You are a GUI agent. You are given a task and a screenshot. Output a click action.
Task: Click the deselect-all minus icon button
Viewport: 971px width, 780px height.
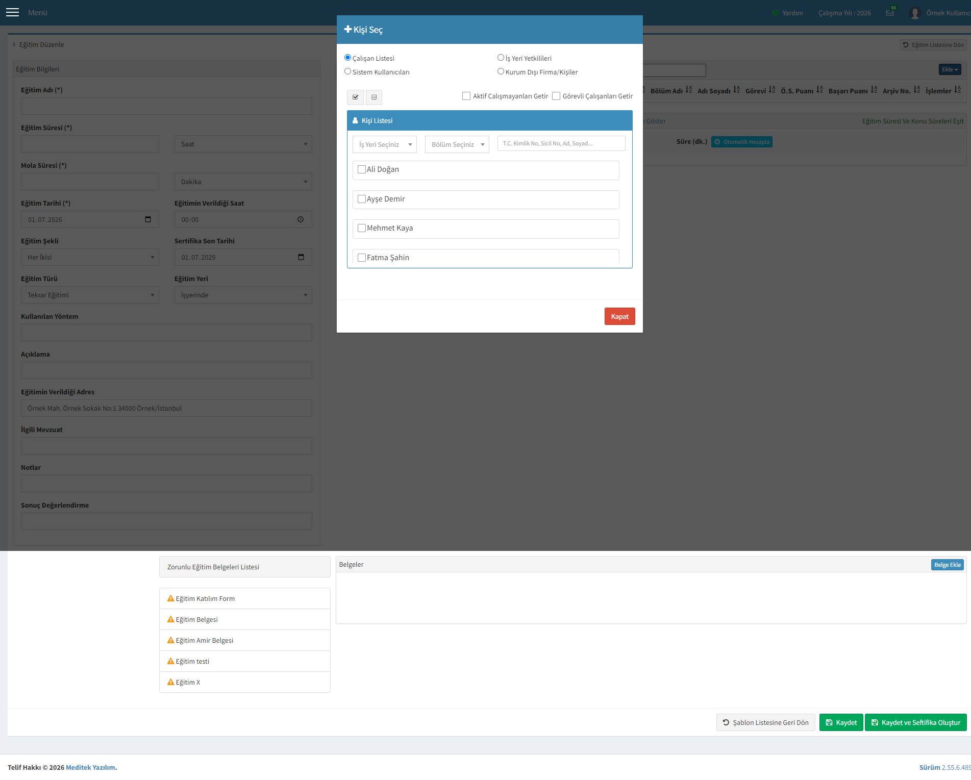pyautogui.click(x=374, y=97)
